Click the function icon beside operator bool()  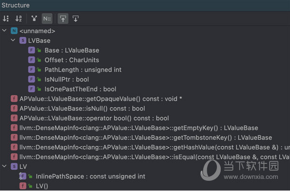tap(14, 118)
